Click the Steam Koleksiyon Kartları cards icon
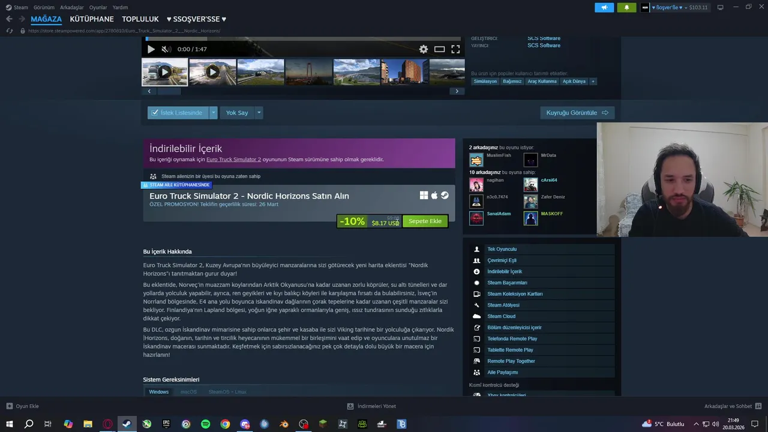 coord(476,294)
